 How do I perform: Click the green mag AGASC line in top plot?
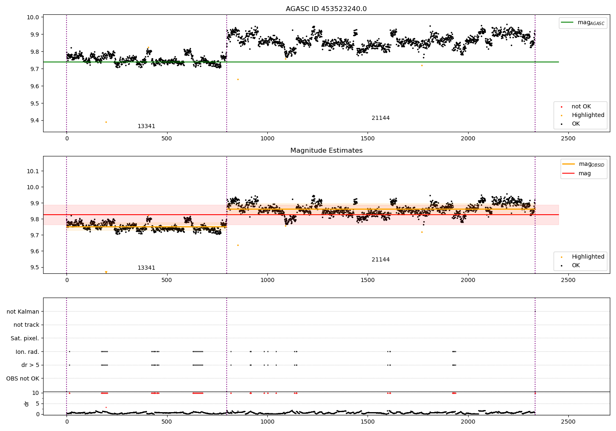point(300,62)
